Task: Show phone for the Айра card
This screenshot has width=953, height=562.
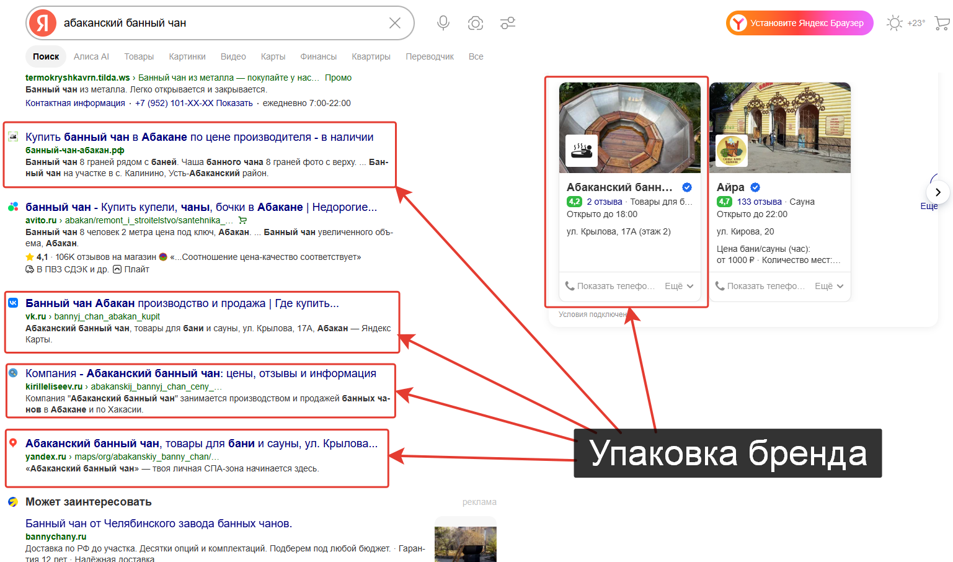Action: pyautogui.click(x=760, y=286)
